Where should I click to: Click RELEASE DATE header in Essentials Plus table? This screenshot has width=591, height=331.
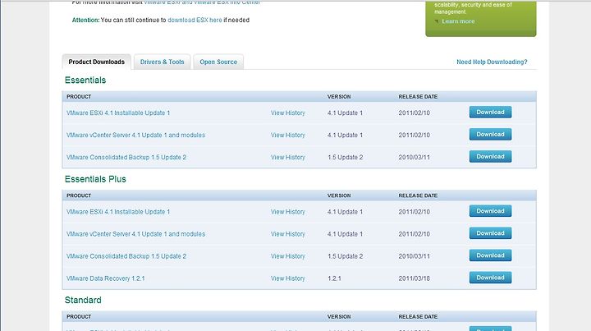pos(418,195)
